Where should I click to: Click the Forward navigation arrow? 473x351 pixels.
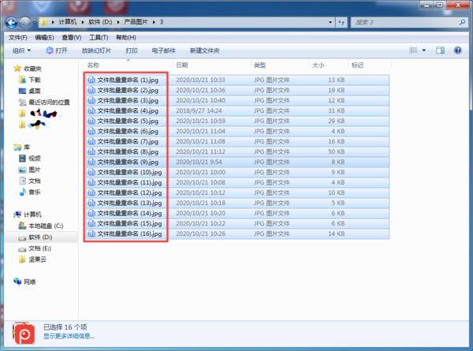click(25, 23)
